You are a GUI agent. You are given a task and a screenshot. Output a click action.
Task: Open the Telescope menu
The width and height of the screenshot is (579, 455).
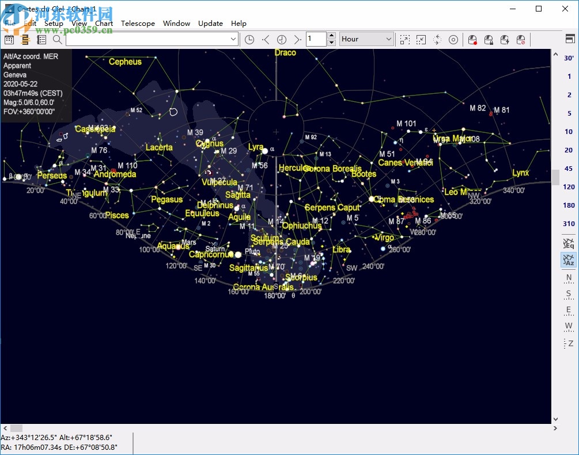[138, 24]
